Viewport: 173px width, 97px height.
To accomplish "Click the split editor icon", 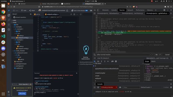I will pyautogui.click(x=74, y=14).
